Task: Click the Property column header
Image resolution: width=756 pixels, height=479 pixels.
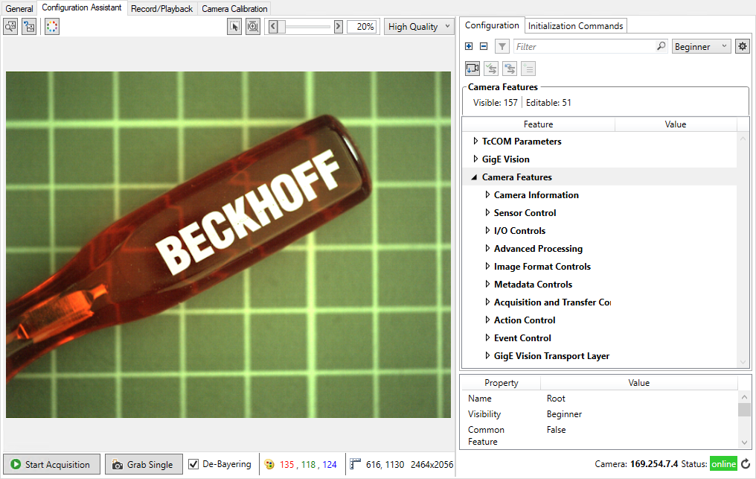Action: tap(501, 382)
